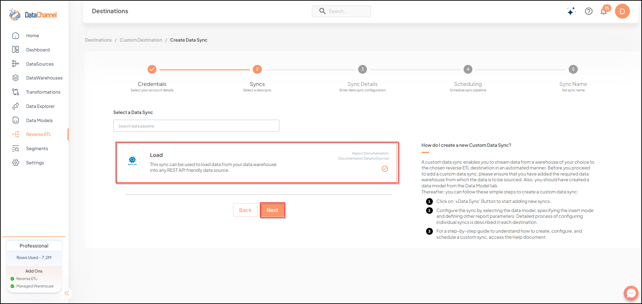Open user profile avatar D
Screen dimensions: 642x304
pyautogui.click(x=622, y=11)
